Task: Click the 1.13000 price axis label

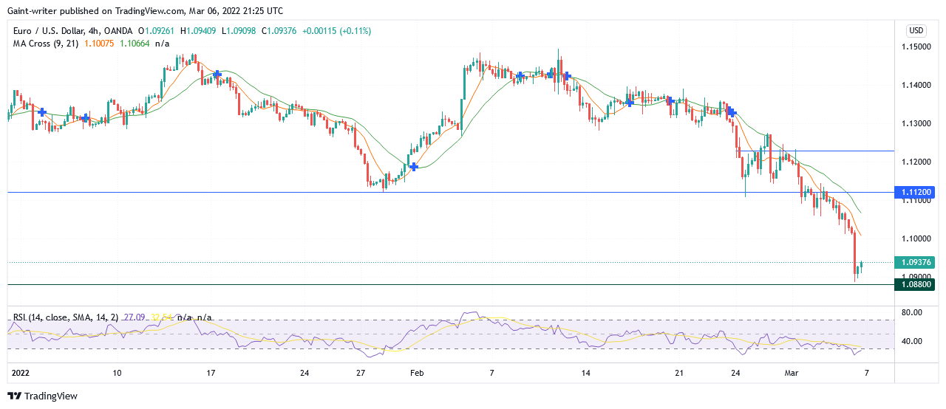Action: [x=915, y=123]
